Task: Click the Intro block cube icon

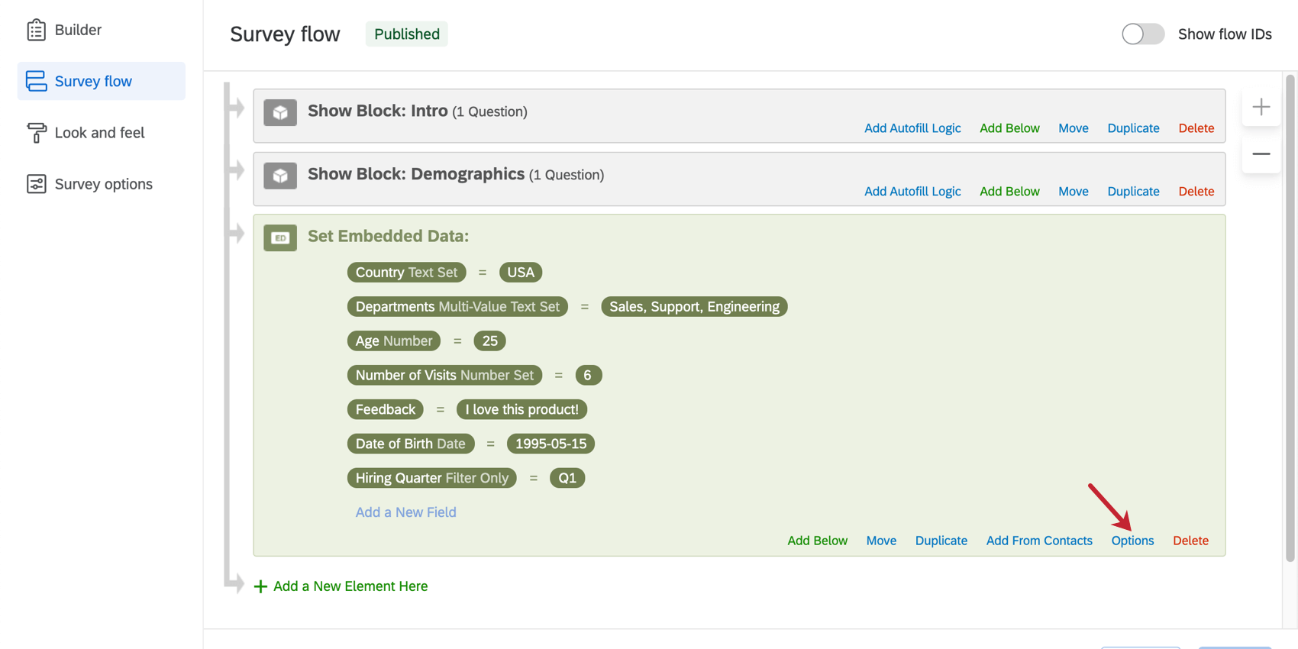Action: click(x=280, y=112)
